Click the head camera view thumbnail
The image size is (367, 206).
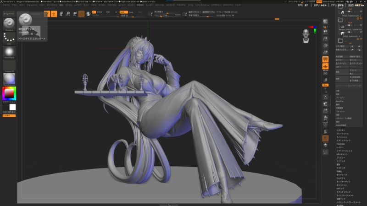(306, 35)
